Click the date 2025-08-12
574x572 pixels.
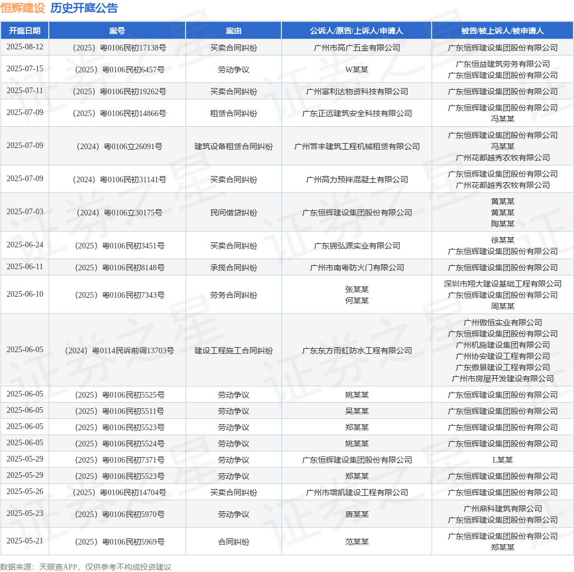[x=25, y=47]
